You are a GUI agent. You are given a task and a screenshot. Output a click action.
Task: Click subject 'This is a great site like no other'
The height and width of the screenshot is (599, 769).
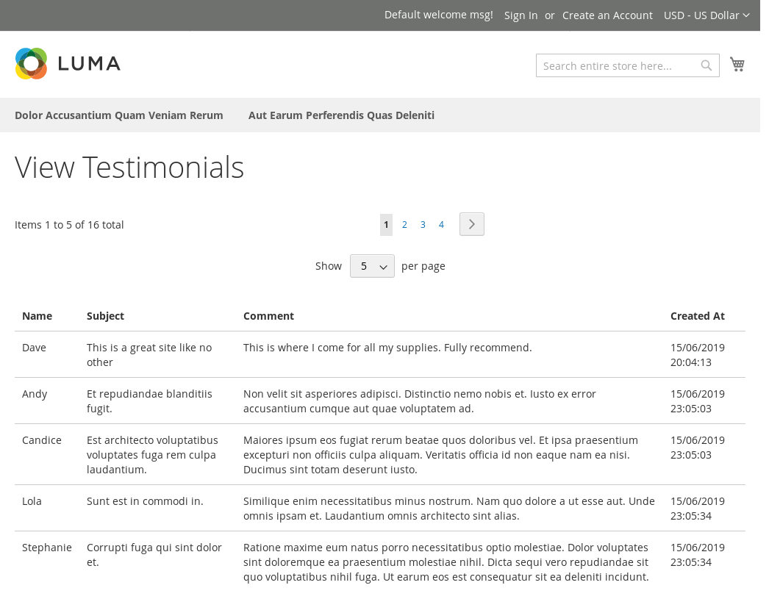[x=149, y=355]
